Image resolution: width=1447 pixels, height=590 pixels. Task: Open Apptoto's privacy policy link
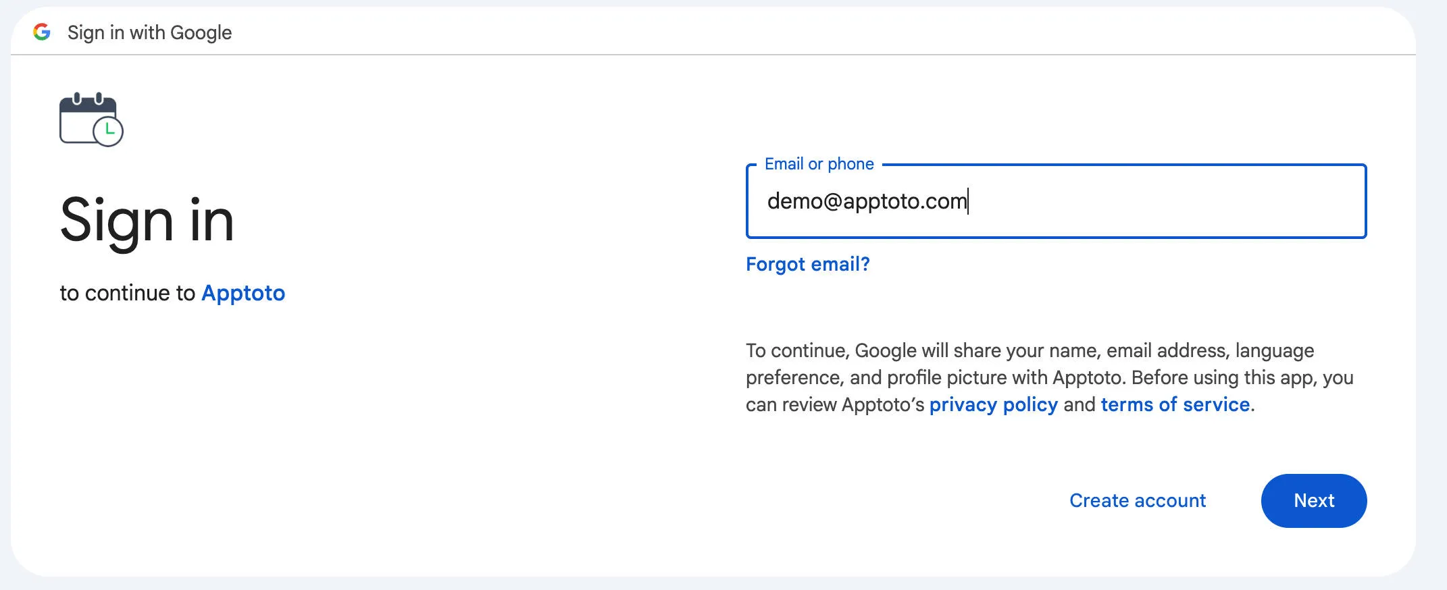point(993,404)
